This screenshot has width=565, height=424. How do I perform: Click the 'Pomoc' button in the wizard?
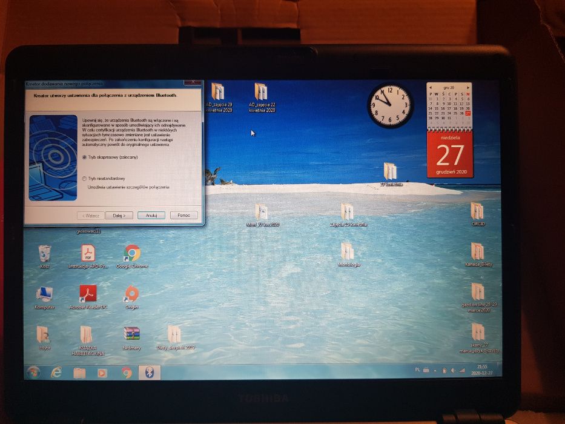(x=183, y=215)
